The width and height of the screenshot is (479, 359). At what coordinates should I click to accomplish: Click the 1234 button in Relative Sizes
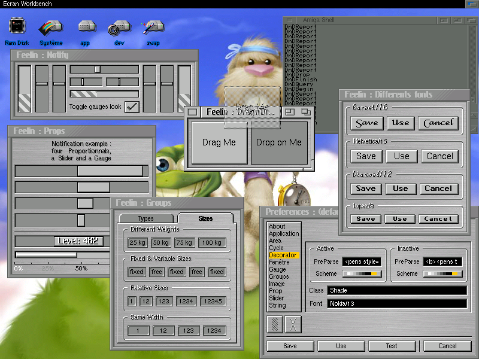tap(186, 302)
